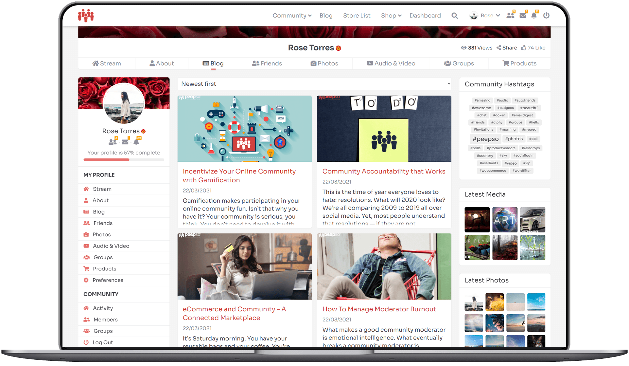Open the ART thumbnail in Latest Media
Viewport: 629px width, 366px height.
click(505, 220)
